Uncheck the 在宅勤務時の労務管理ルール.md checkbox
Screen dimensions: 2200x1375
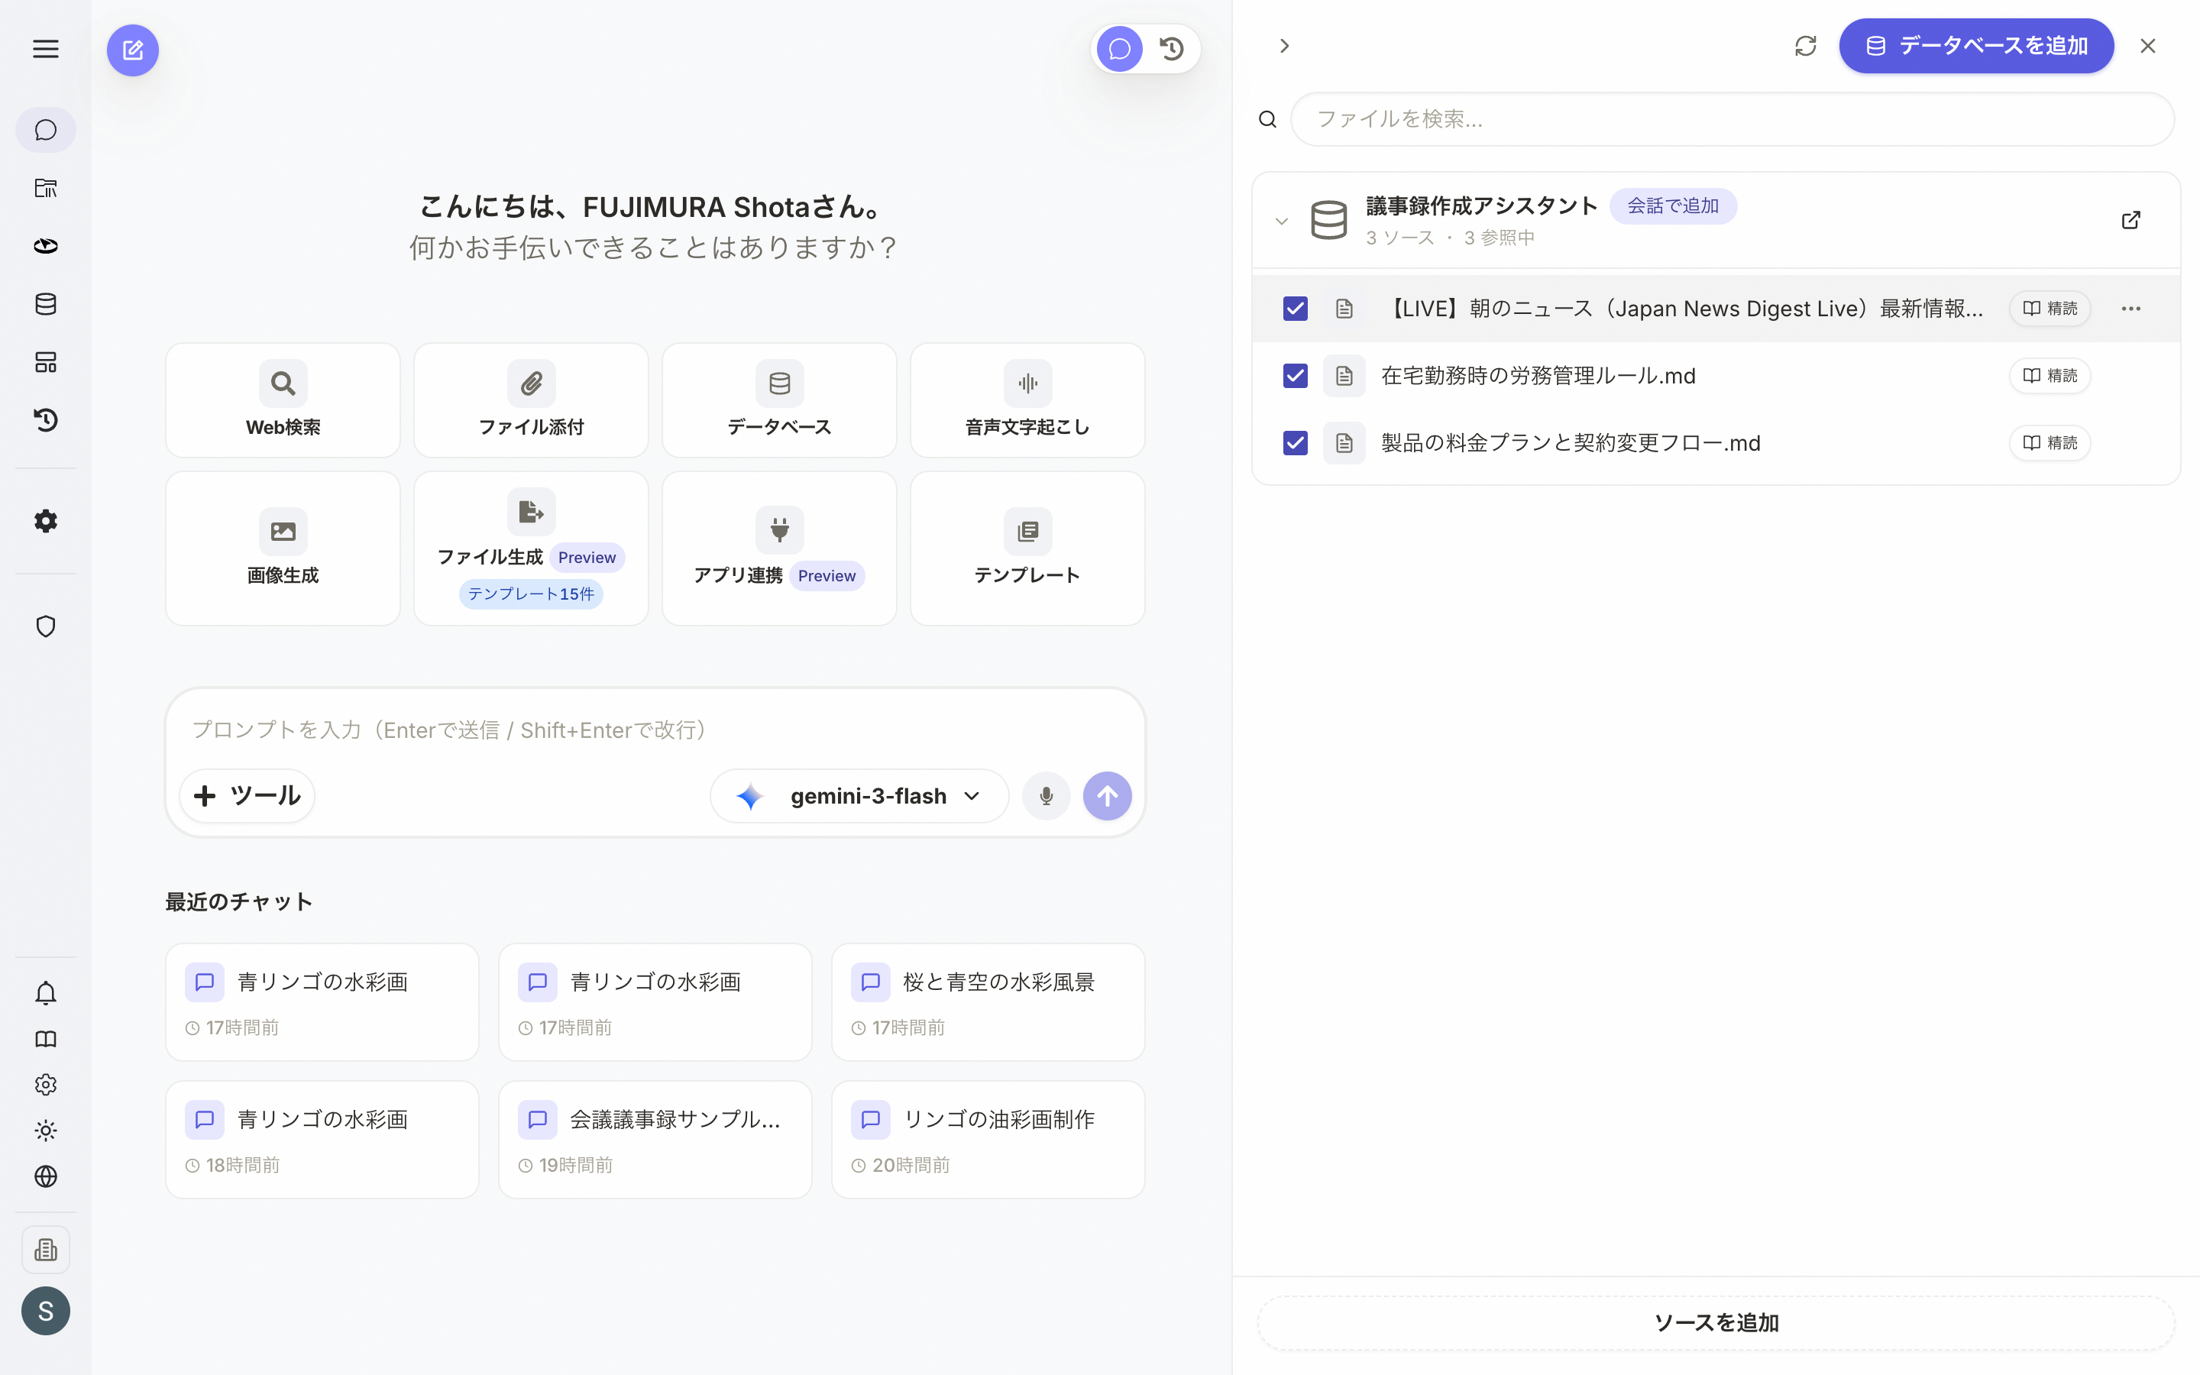click(1296, 376)
